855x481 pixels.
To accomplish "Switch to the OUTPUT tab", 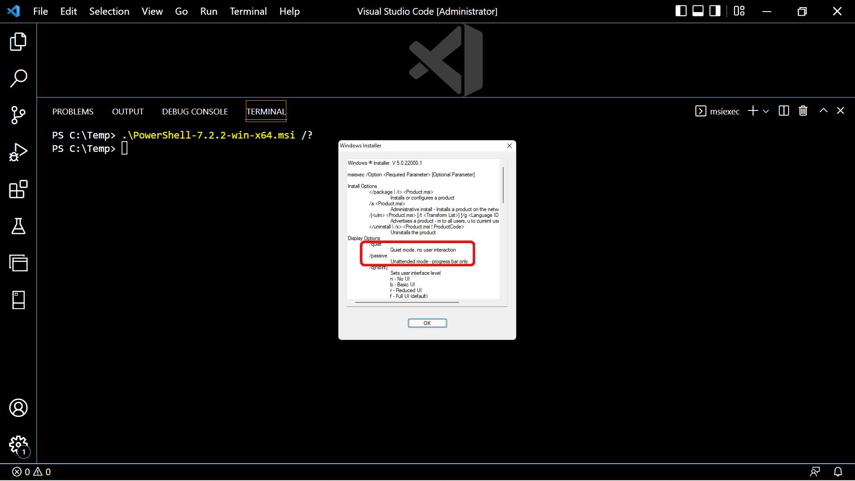I will [x=128, y=111].
